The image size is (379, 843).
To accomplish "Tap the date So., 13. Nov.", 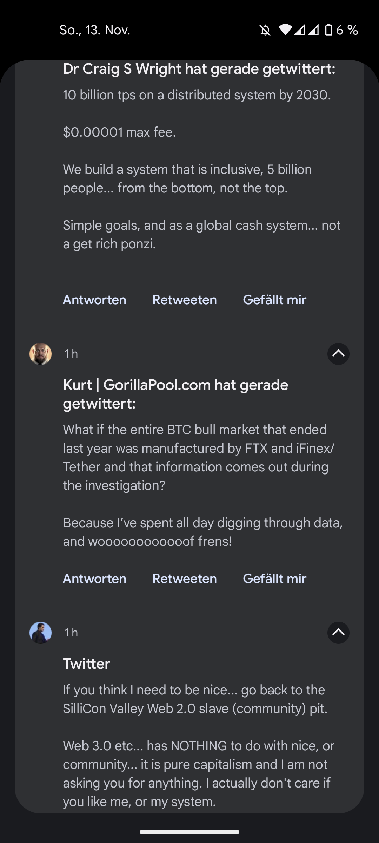I will click(x=95, y=30).
